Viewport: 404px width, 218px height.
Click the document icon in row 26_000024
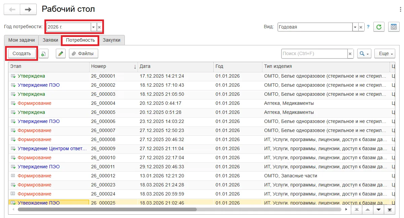(x=13, y=194)
